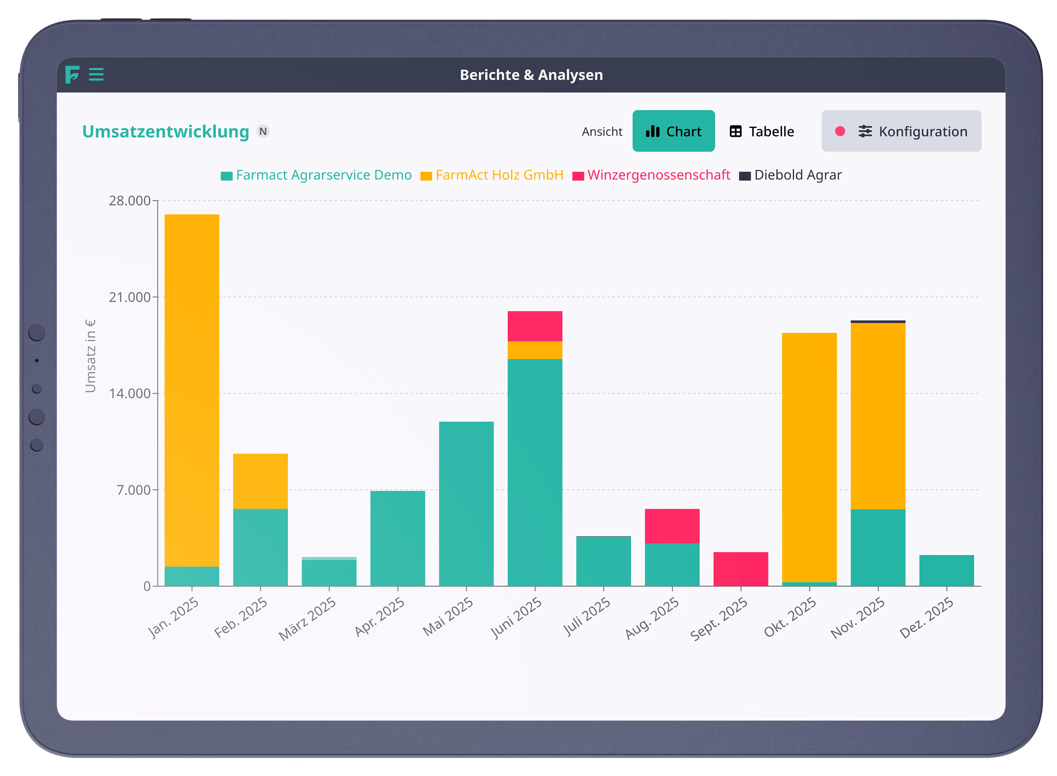
Task: Click the sliders icon in Konfiguration
Action: (865, 131)
